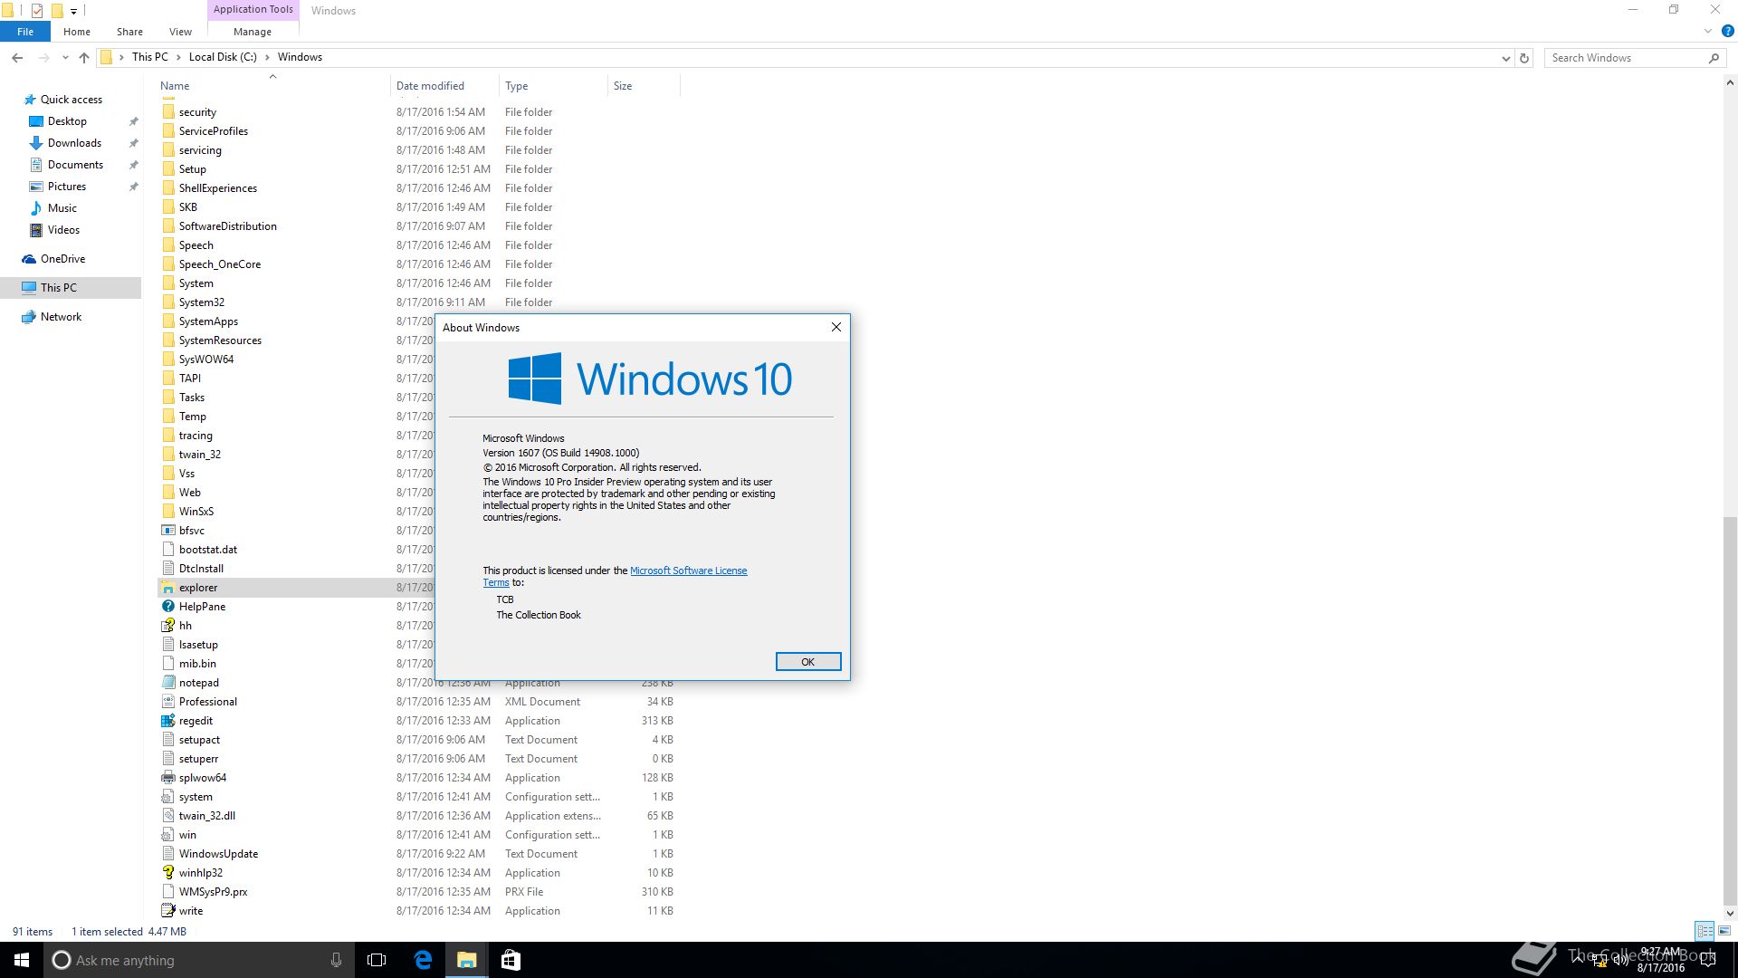Open Downloads in navigation pane

74,143
